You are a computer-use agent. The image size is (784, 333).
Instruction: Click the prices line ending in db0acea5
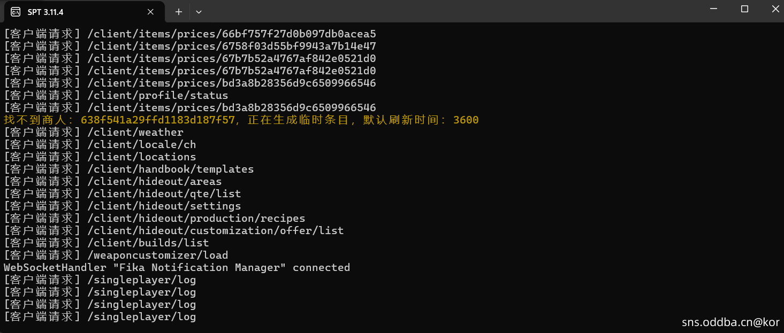tap(231, 34)
